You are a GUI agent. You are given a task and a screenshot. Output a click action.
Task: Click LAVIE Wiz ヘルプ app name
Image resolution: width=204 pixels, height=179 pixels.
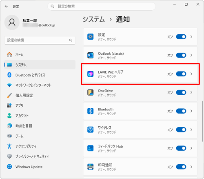tap(111, 72)
